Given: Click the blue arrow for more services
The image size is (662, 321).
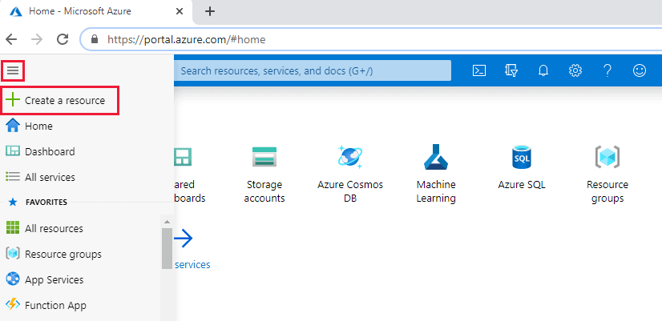Looking at the screenshot, I should [x=184, y=239].
